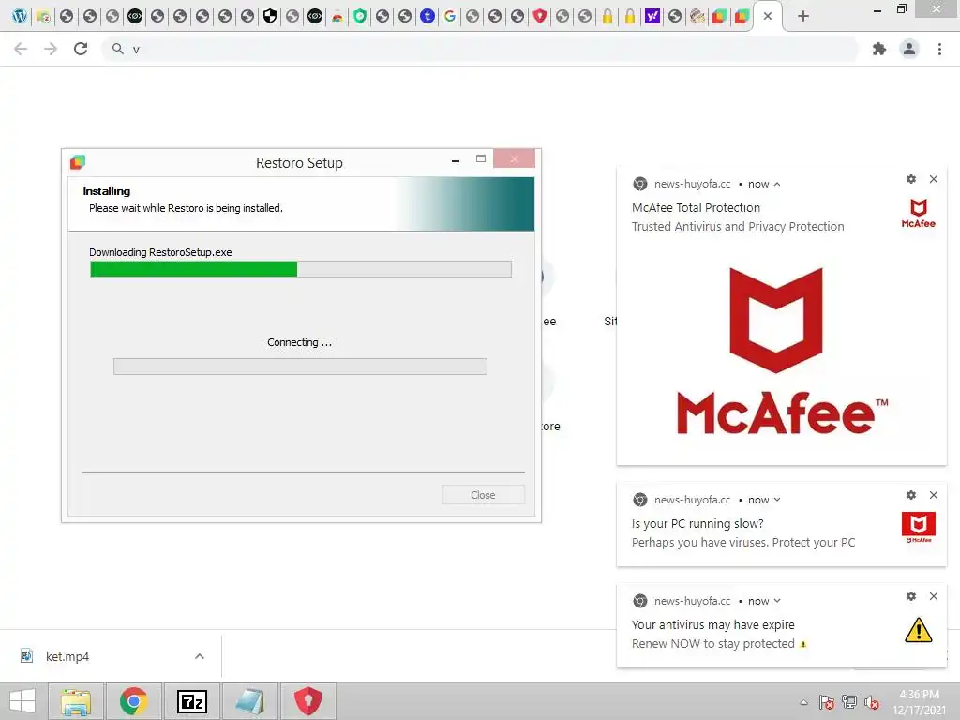
Task: Dismiss the 'Is your PC running slow?' notification
Action: point(933,495)
